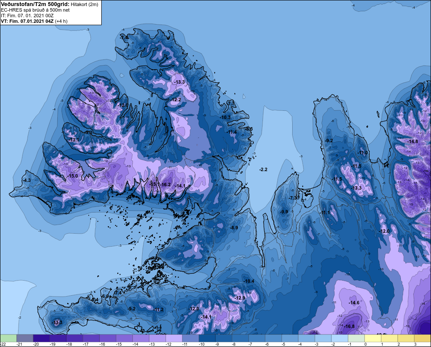This screenshot has height=347, width=431.
Task: Click the -16.8 temperature value
Action: 350,327
